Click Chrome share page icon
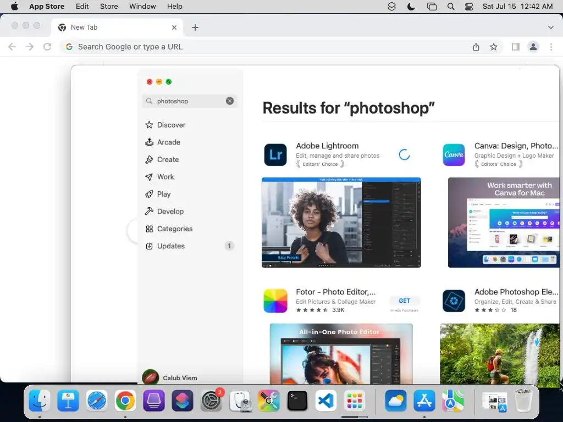This screenshot has height=422, width=563. (476, 47)
